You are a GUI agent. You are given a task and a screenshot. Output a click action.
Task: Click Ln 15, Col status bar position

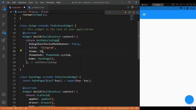click(72, 108)
